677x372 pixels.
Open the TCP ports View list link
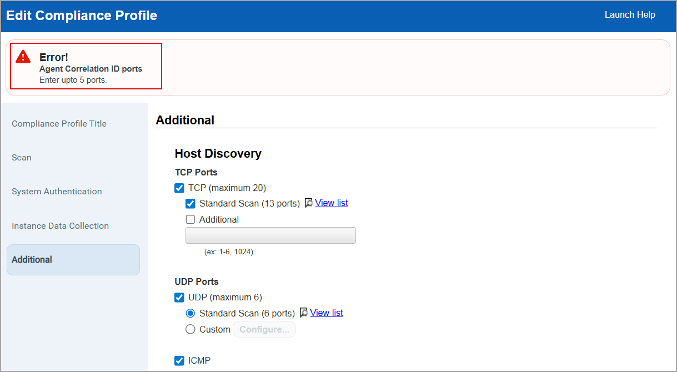click(x=332, y=203)
